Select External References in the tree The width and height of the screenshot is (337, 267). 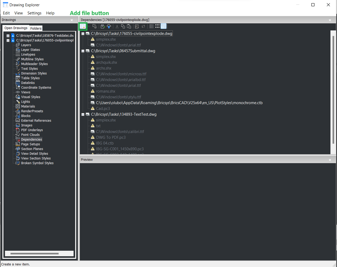tap(36, 121)
